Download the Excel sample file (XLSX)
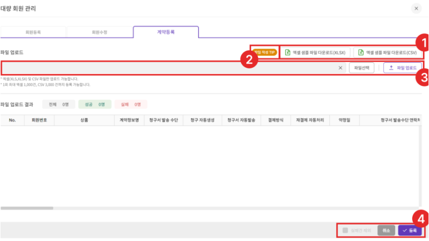429x241 pixels. pos(316,52)
